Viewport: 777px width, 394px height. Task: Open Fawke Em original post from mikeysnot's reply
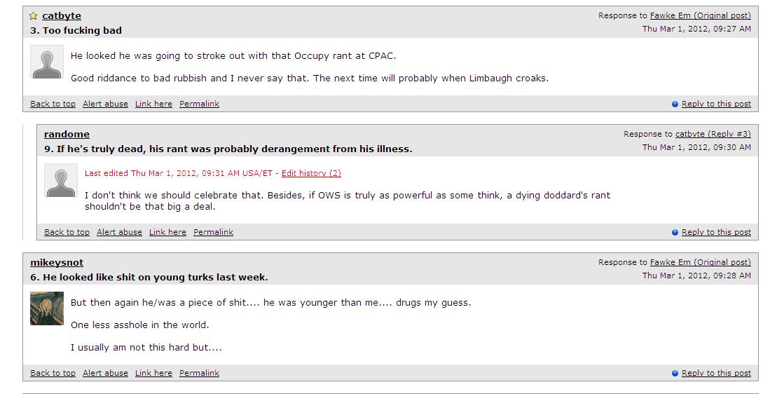pos(700,262)
